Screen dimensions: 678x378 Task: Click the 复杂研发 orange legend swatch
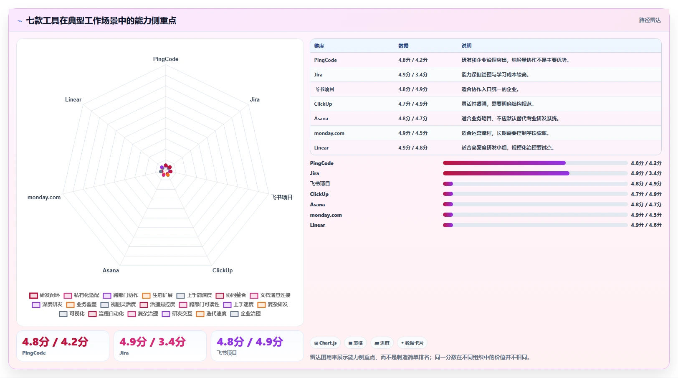pyautogui.click(x=261, y=305)
